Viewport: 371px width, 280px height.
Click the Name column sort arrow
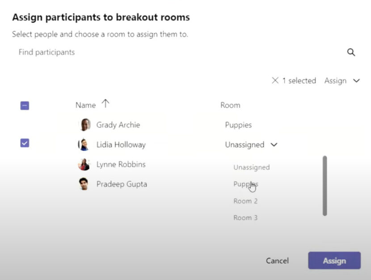tap(105, 103)
